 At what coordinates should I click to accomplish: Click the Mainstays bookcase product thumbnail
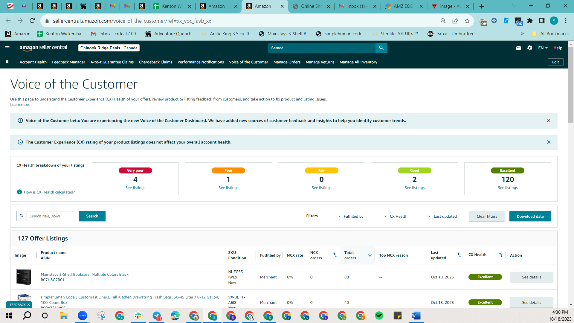(x=24, y=277)
